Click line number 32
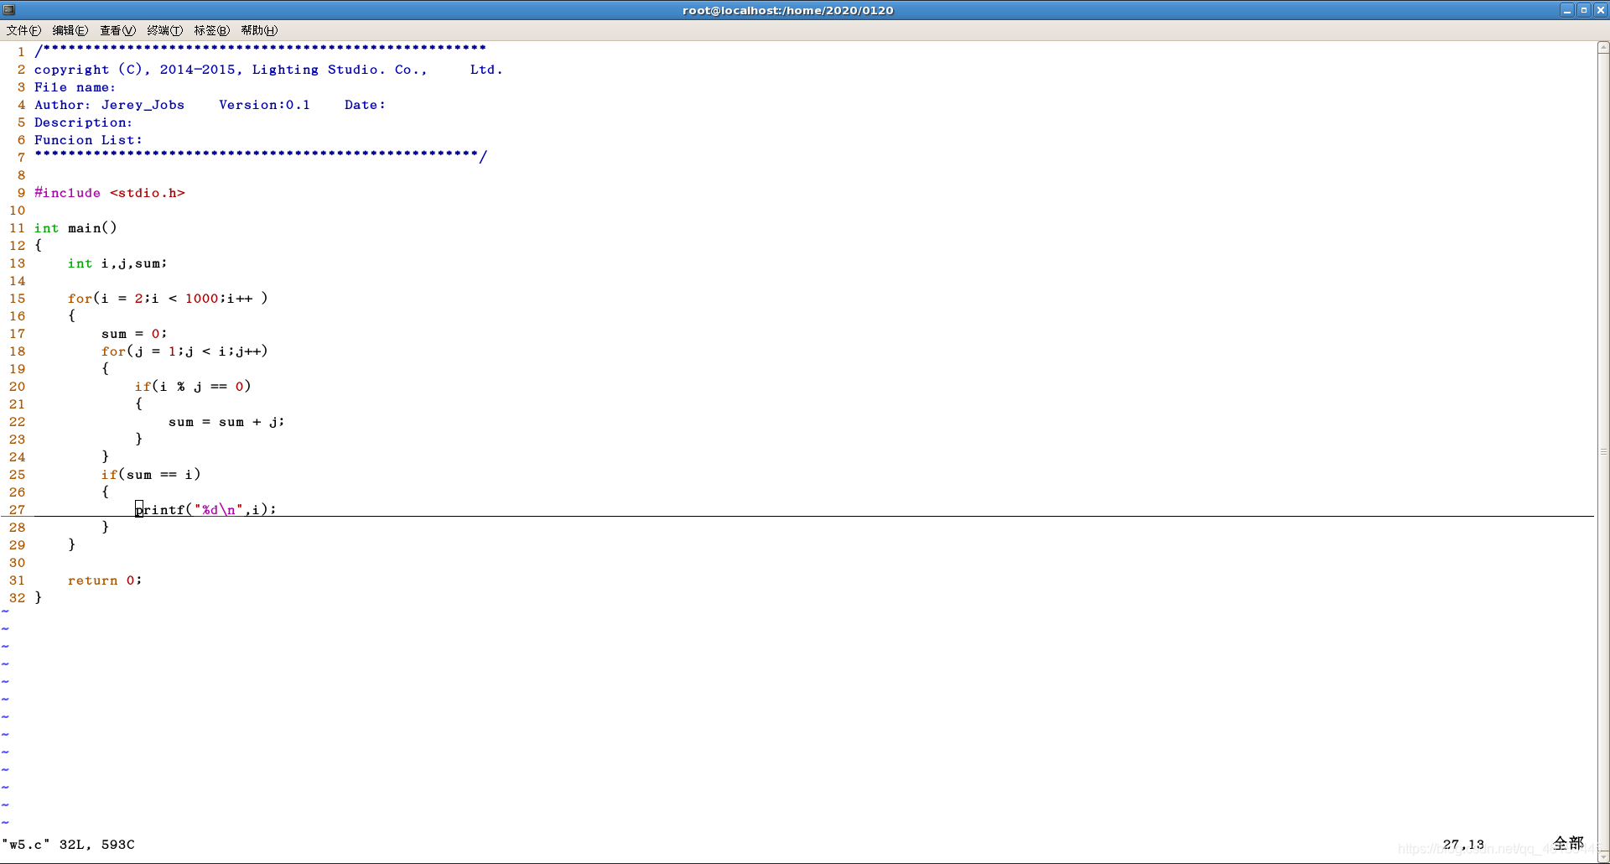The image size is (1610, 864). click(17, 598)
